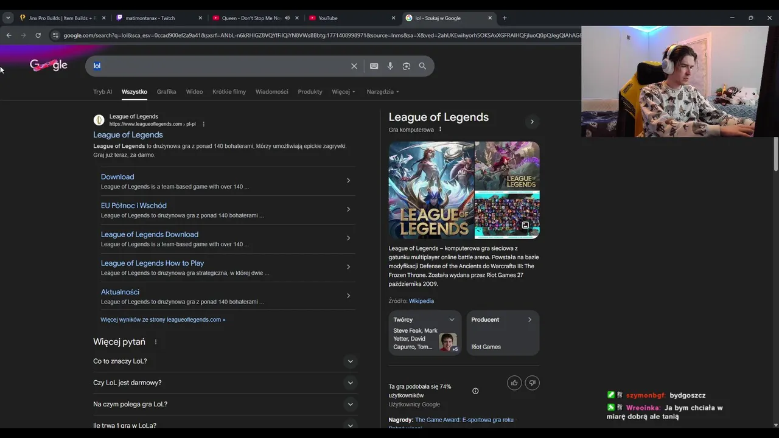The height and width of the screenshot is (438, 779).
Task: Open three-dot menu beside Więcej pytań
Action: (x=155, y=342)
